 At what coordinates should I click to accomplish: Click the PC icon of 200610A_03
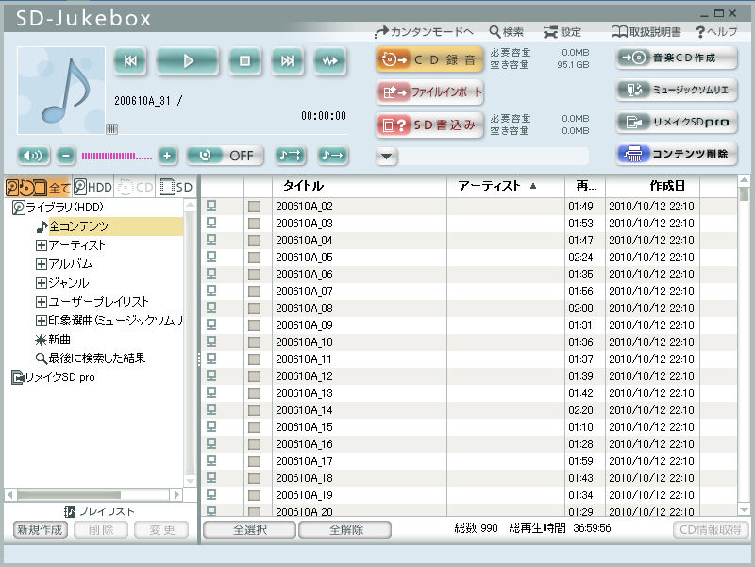(x=211, y=223)
